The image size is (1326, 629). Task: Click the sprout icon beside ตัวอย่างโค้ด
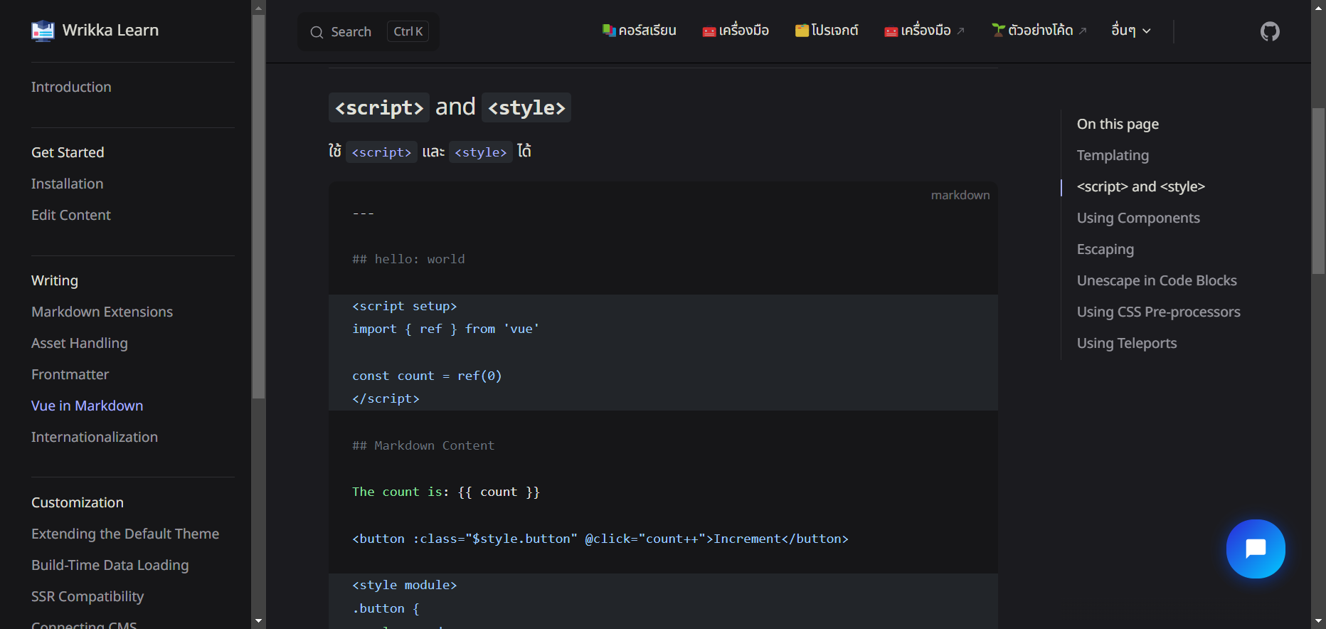(x=999, y=31)
